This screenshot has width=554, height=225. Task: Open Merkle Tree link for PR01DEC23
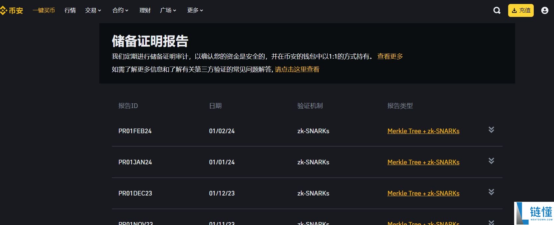(423, 193)
